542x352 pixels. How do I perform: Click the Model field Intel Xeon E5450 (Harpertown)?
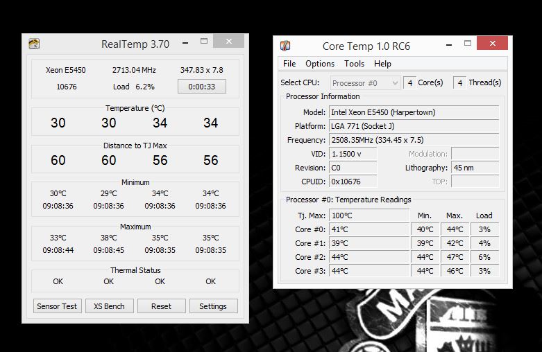[x=414, y=112]
